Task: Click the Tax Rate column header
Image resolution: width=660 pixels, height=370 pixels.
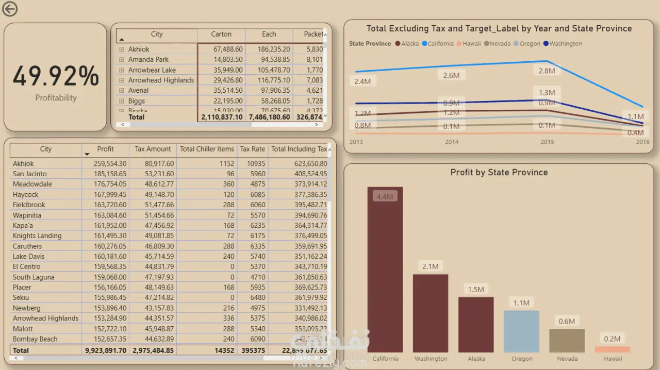Action: coord(253,149)
